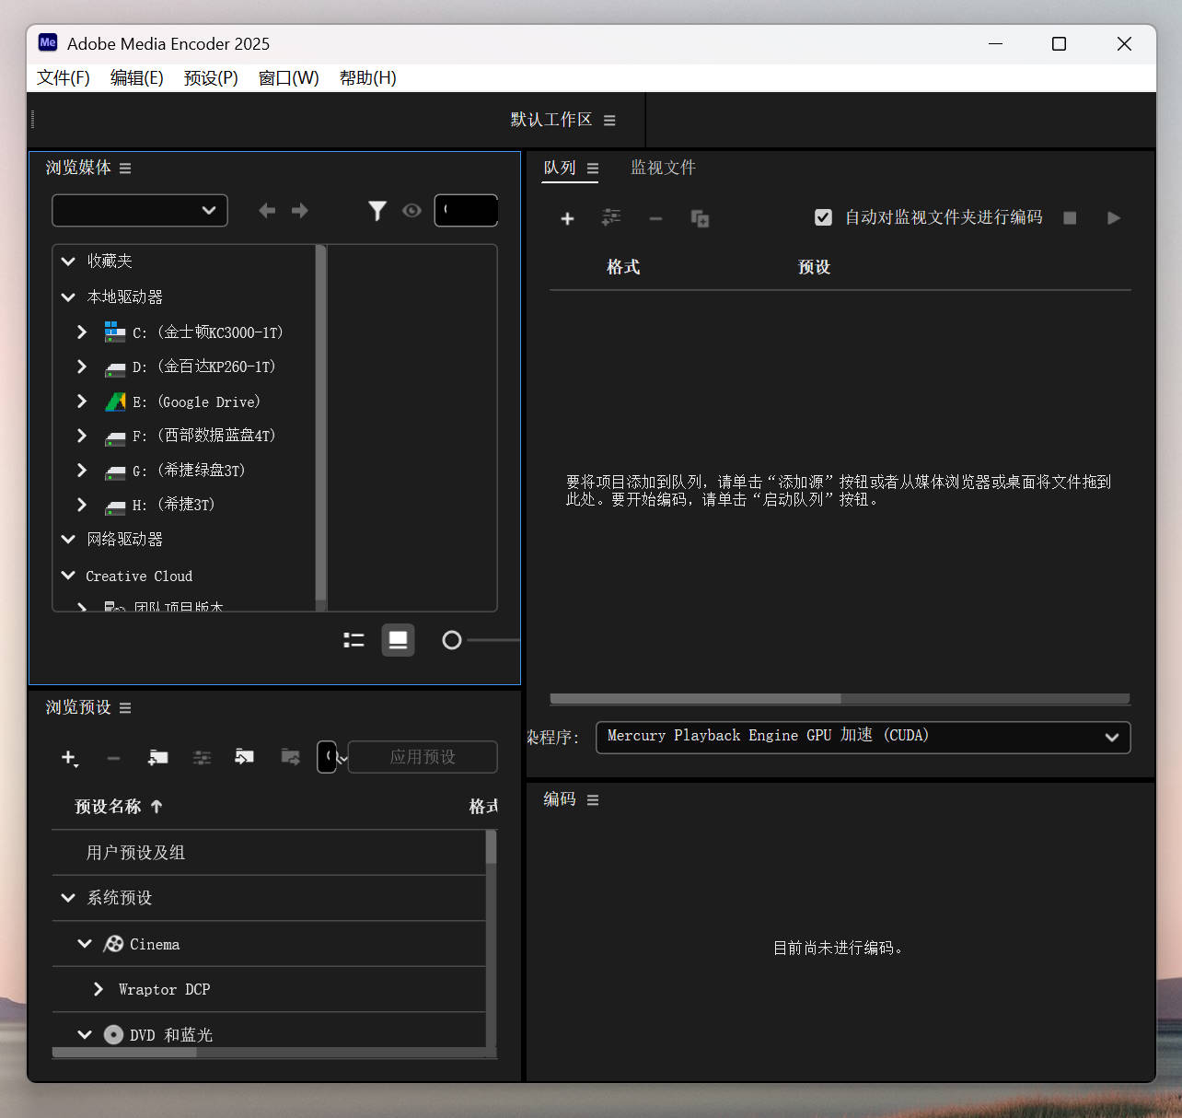
Task: Stop the queue encoding
Action: point(1070,218)
